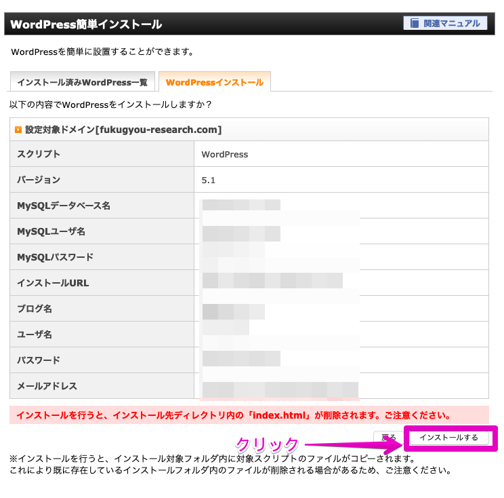Click the MySQLユーザ名 label

[51, 231]
